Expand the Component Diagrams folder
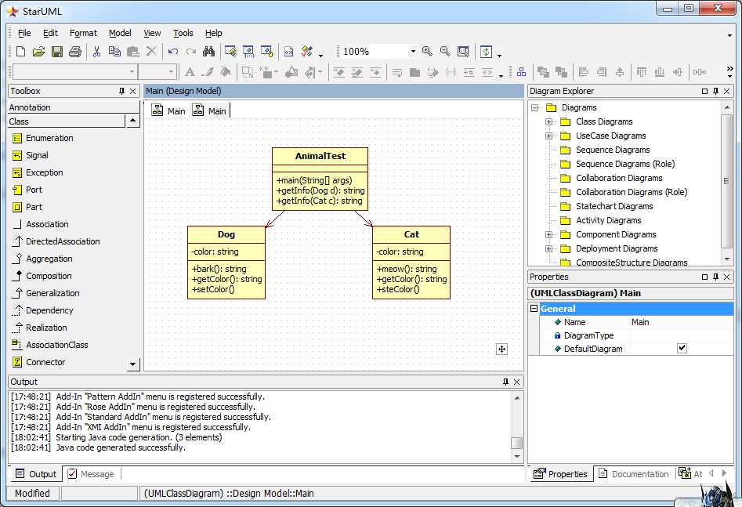Viewport: 742px width, 507px height. tap(549, 234)
